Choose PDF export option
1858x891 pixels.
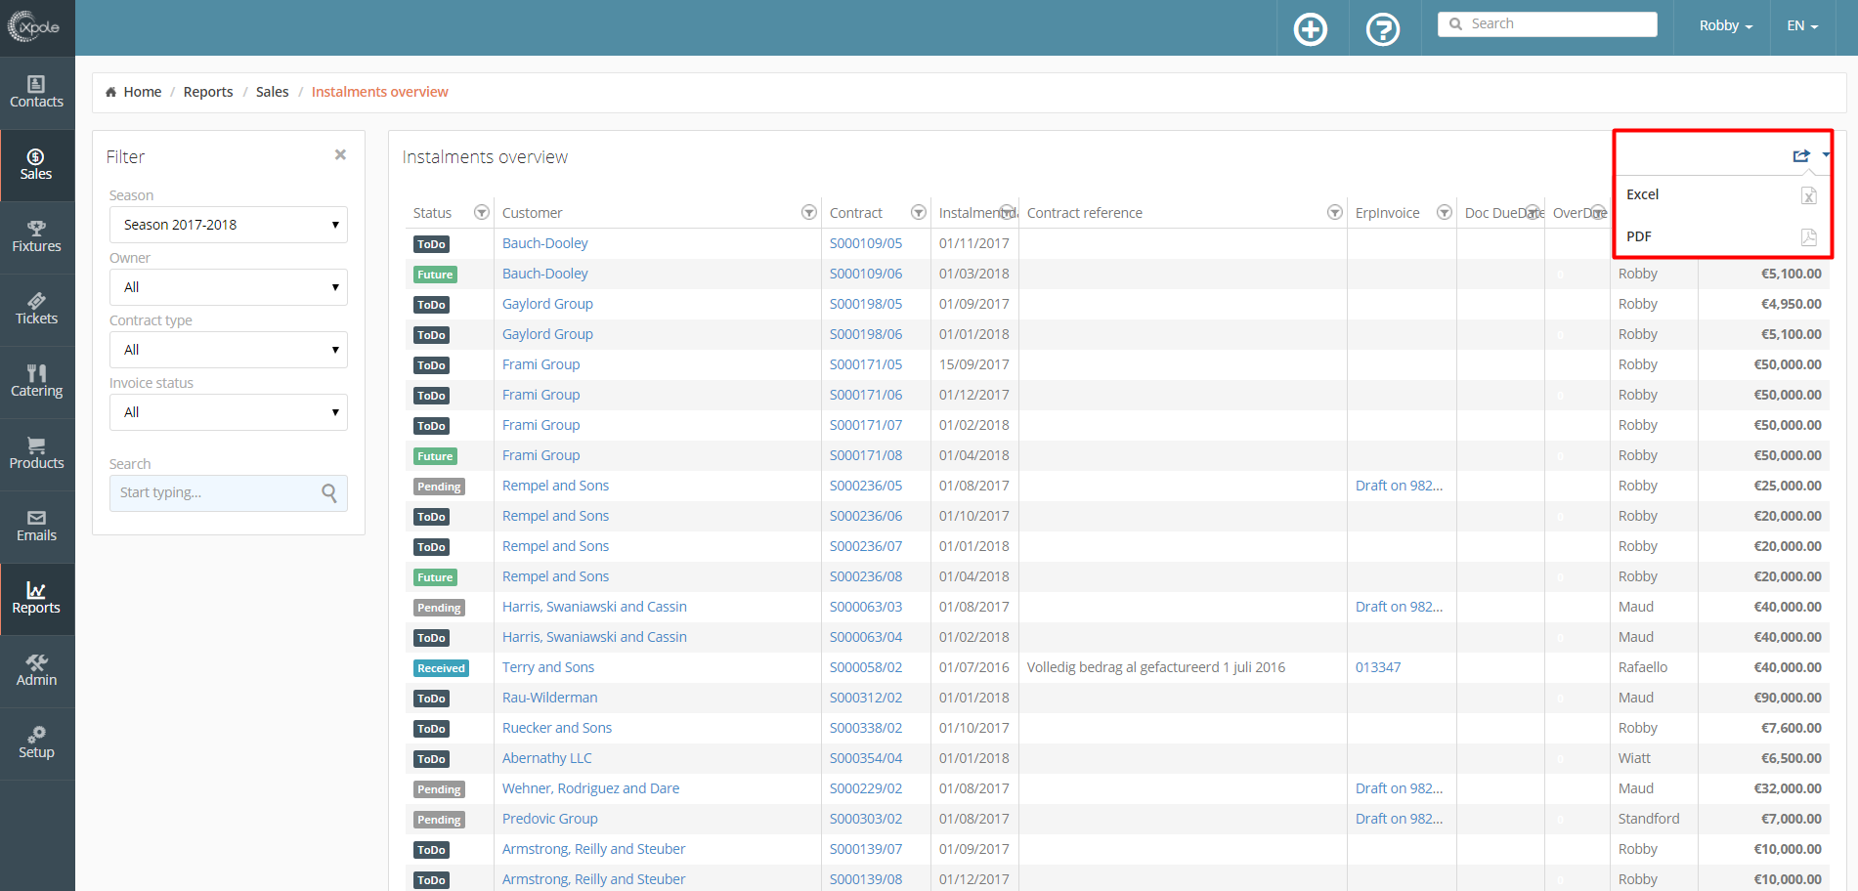[x=1721, y=236]
